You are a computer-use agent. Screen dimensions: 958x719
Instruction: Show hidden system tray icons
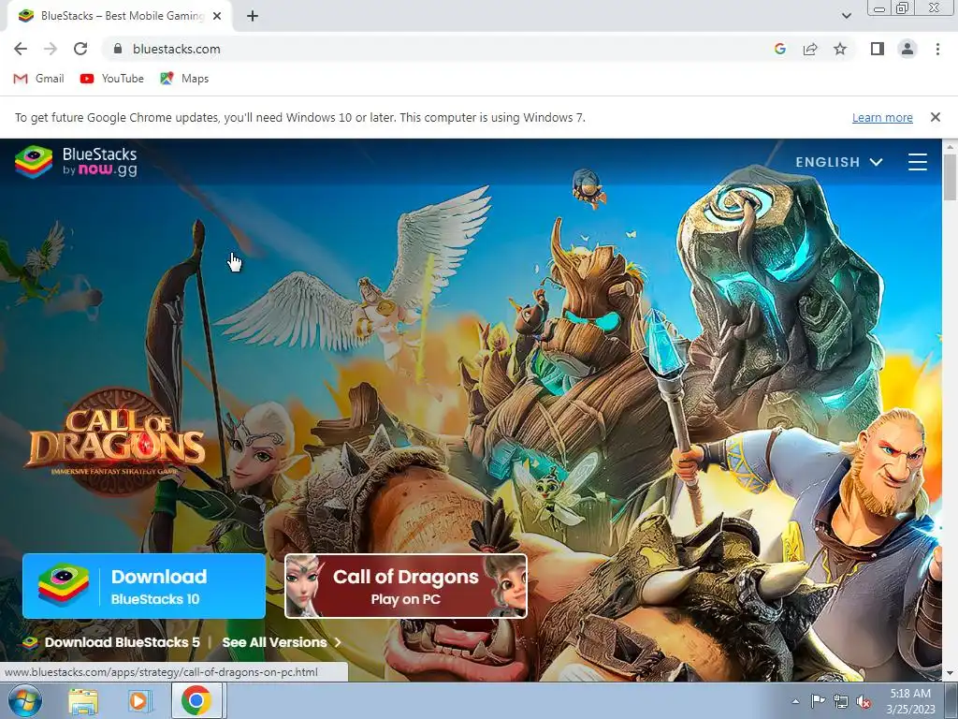click(x=795, y=701)
